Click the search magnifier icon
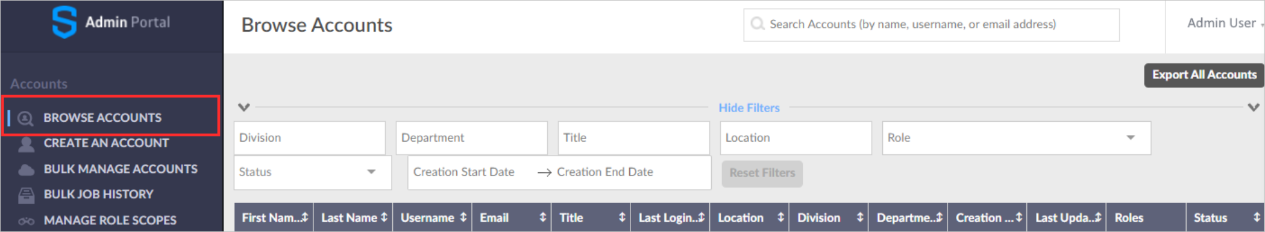Screen dimensions: 1265x232 (757, 24)
